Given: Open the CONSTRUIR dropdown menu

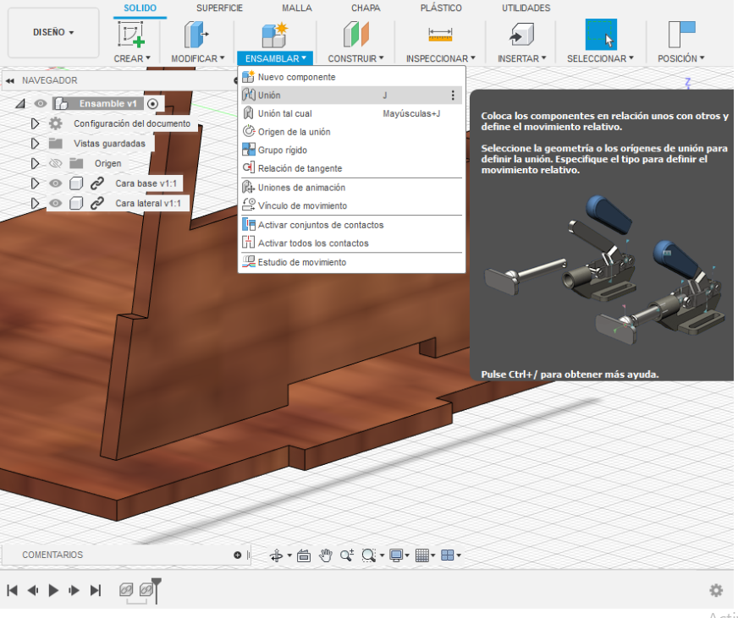Looking at the screenshot, I should click(355, 58).
